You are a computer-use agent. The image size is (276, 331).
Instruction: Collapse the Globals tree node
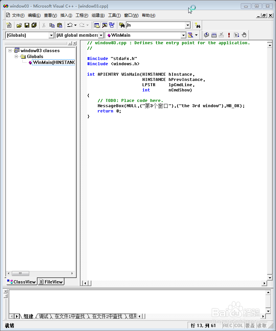[x=16, y=56]
